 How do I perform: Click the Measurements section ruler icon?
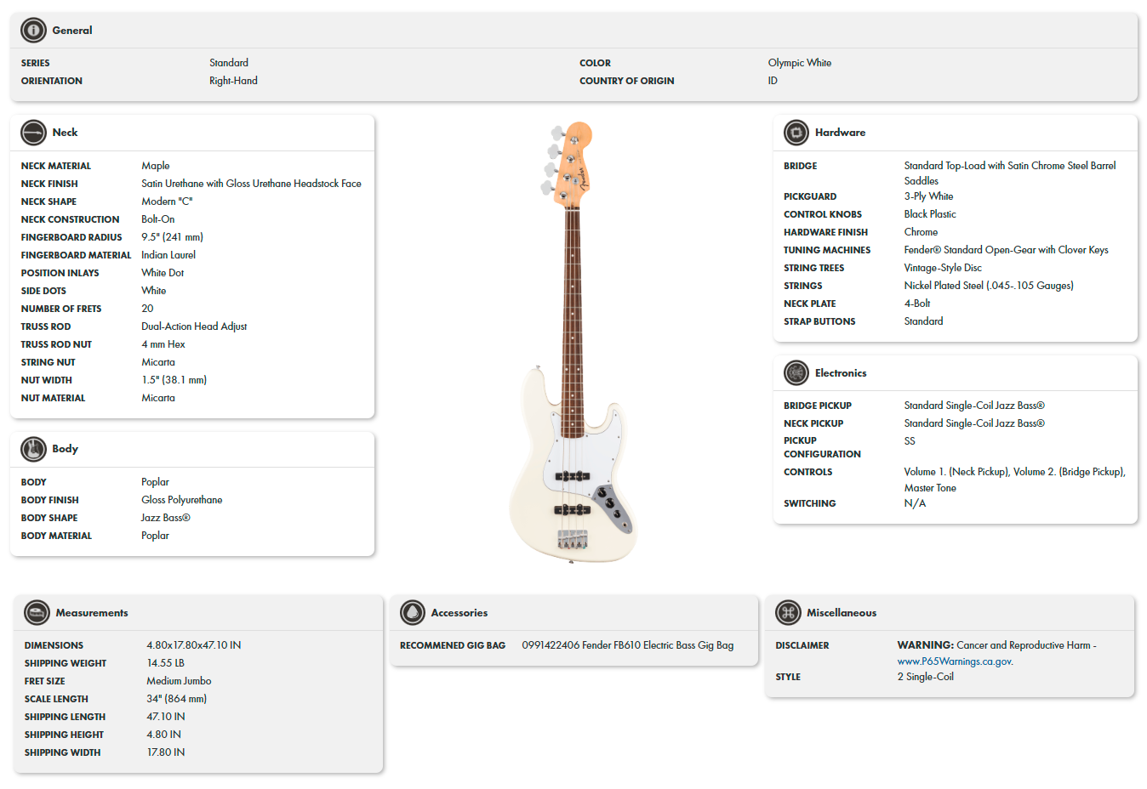pyautogui.click(x=35, y=612)
